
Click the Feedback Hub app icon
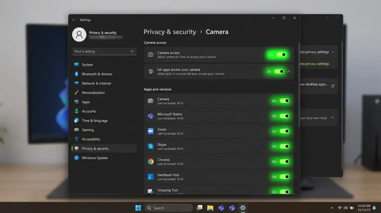point(151,177)
